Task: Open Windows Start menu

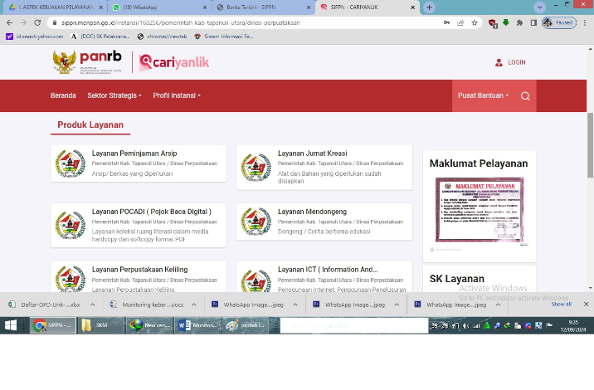Action: (x=10, y=326)
